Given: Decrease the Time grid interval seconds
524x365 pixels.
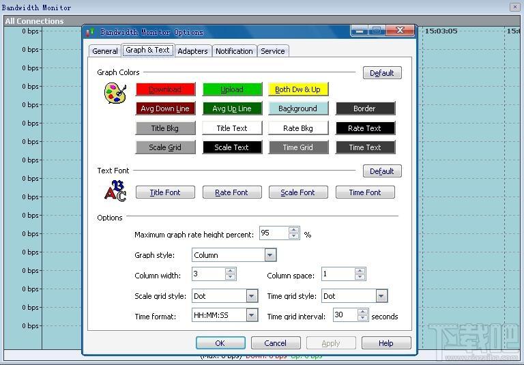Looking at the screenshot, I should (362, 318).
